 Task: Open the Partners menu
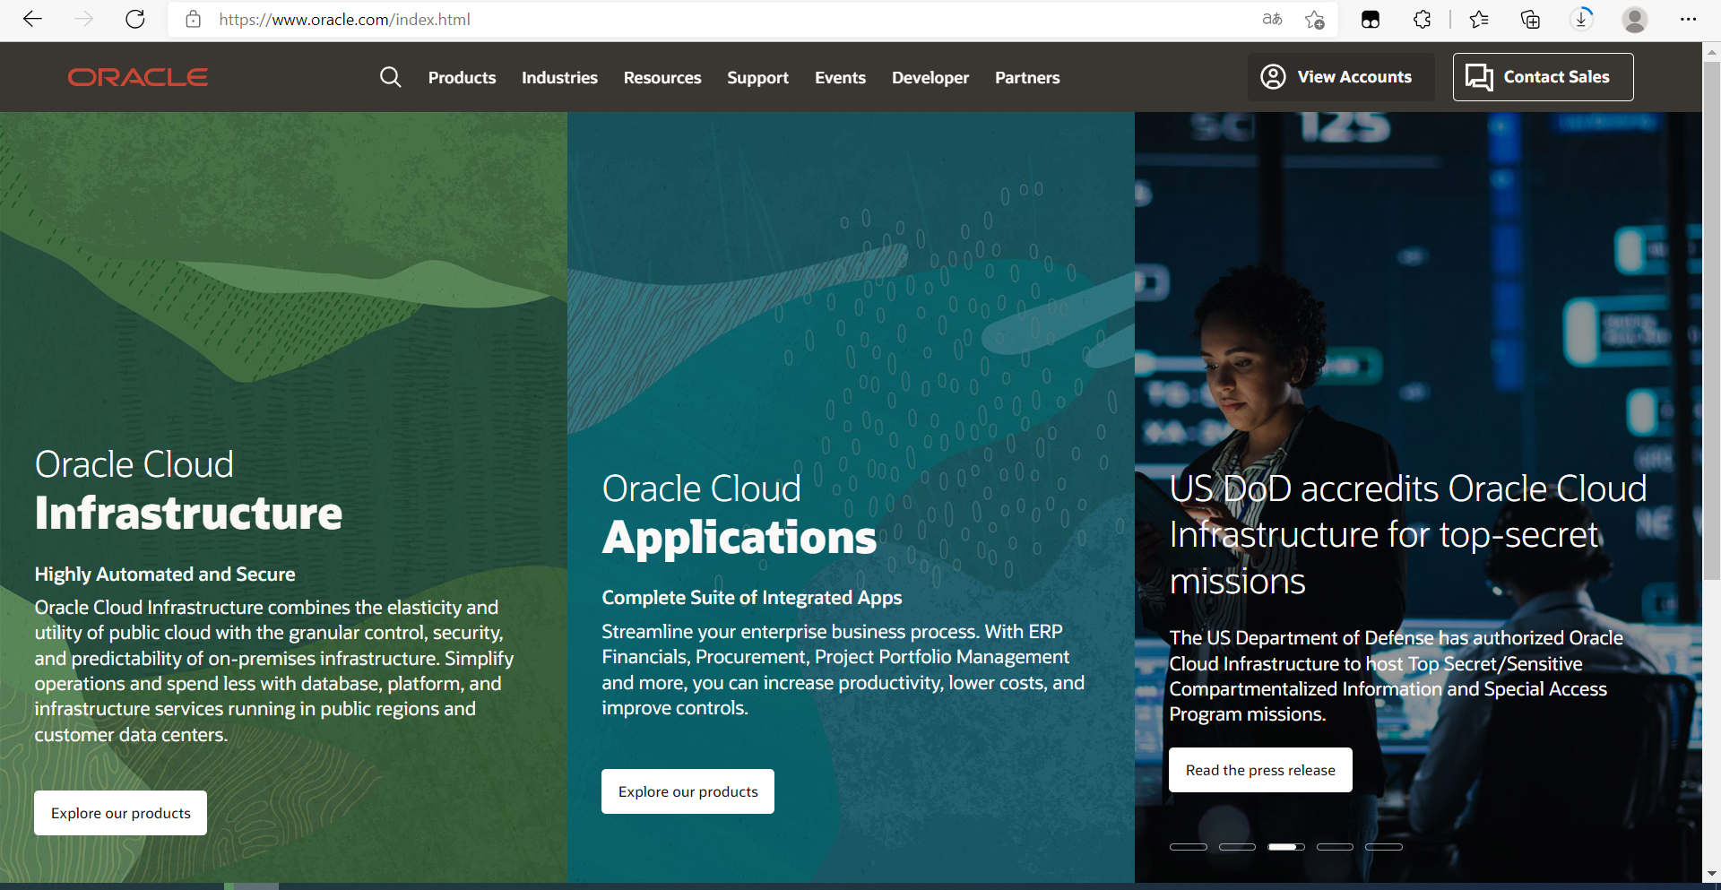tap(1027, 78)
